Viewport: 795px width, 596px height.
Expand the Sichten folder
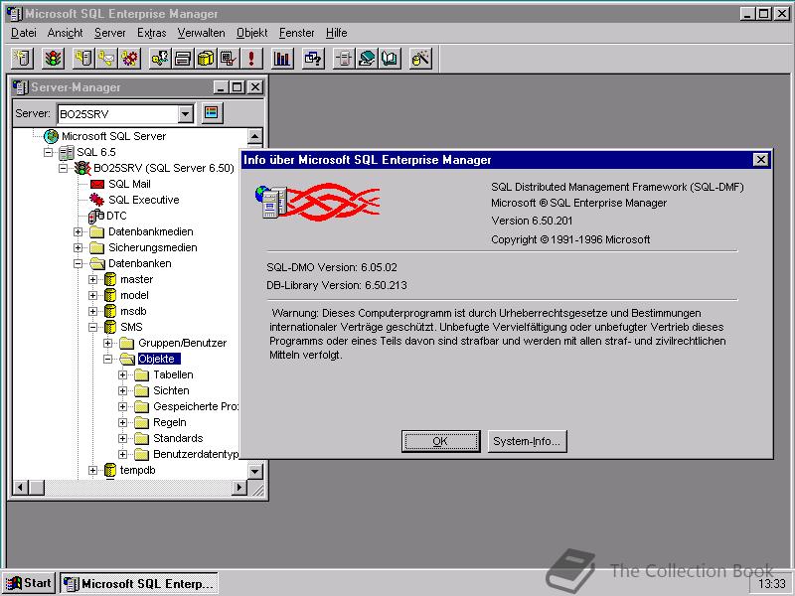point(122,390)
